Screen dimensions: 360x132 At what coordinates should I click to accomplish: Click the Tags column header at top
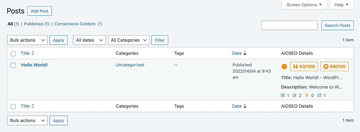[179, 53]
